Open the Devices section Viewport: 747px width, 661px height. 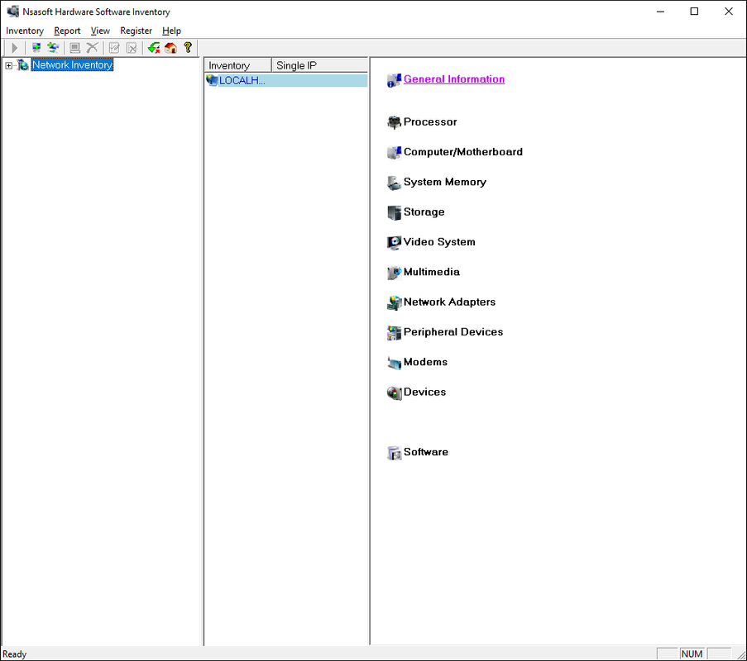pos(424,392)
